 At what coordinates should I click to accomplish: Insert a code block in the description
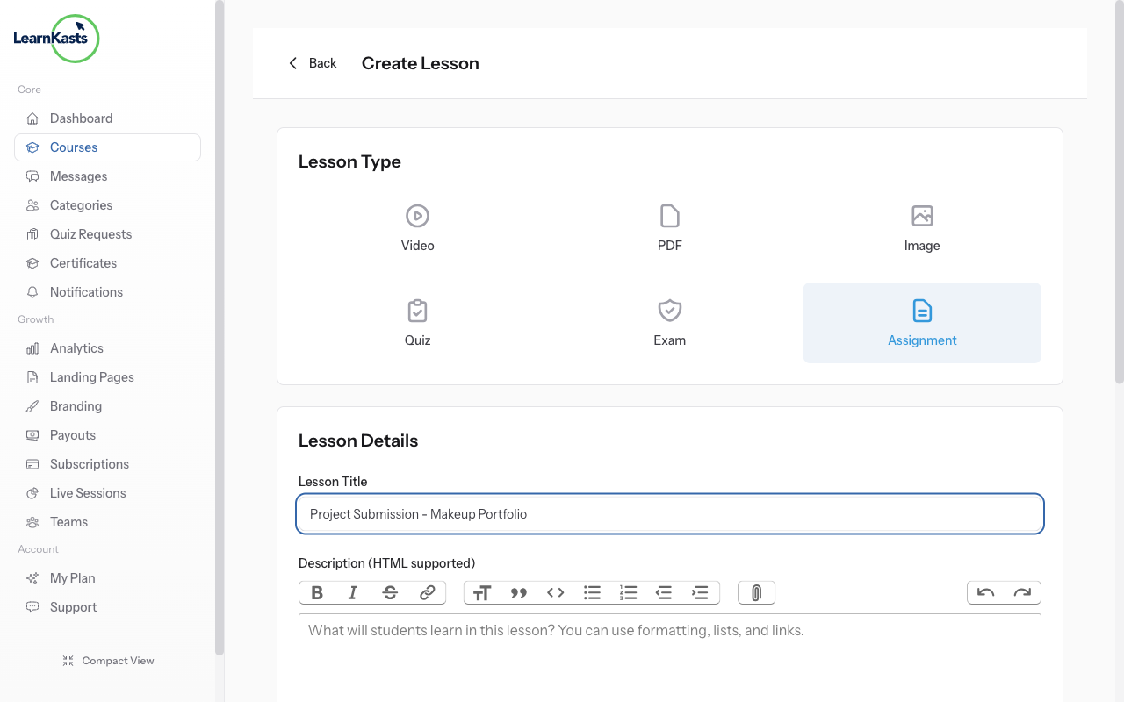coord(555,592)
